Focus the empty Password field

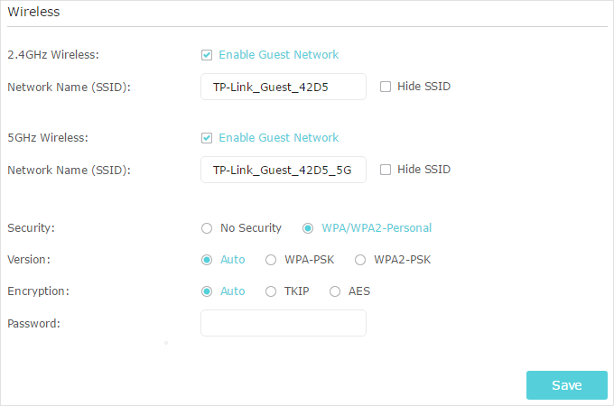284,323
